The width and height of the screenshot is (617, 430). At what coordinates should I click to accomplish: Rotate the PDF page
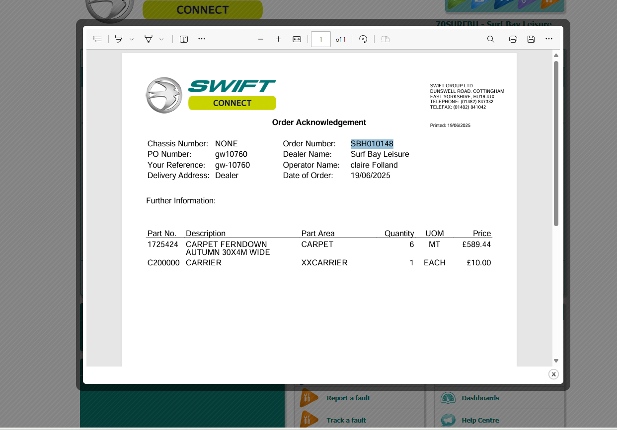[x=363, y=39]
